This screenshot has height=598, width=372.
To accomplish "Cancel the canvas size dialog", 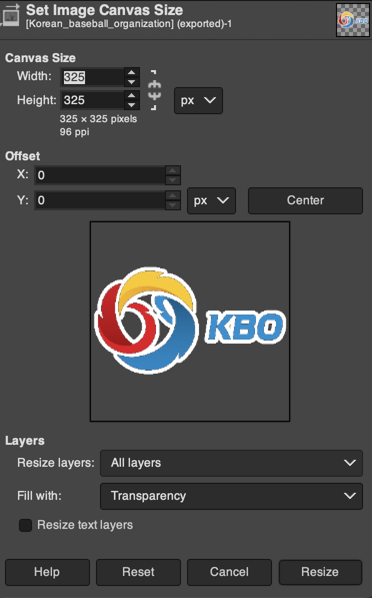I will click(229, 572).
